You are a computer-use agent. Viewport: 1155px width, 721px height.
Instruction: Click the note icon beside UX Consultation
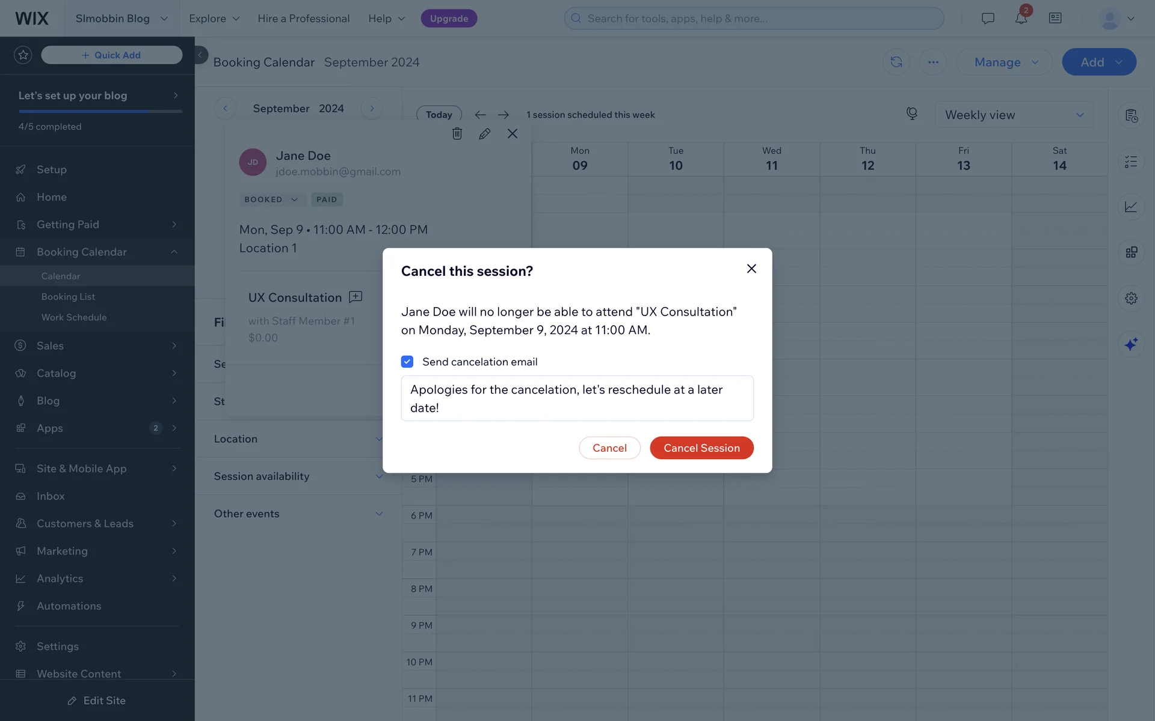coord(356,297)
